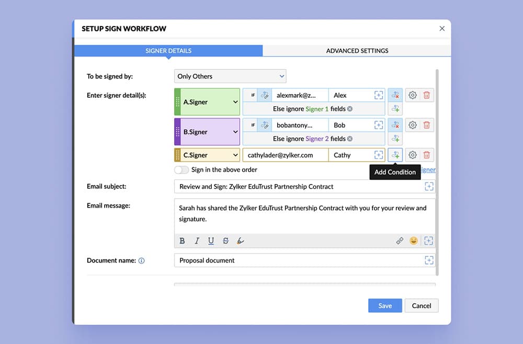This screenshot has width=523, height=344.
Task: Grab the A.Signer reorder handle
Action: (177, 102)
